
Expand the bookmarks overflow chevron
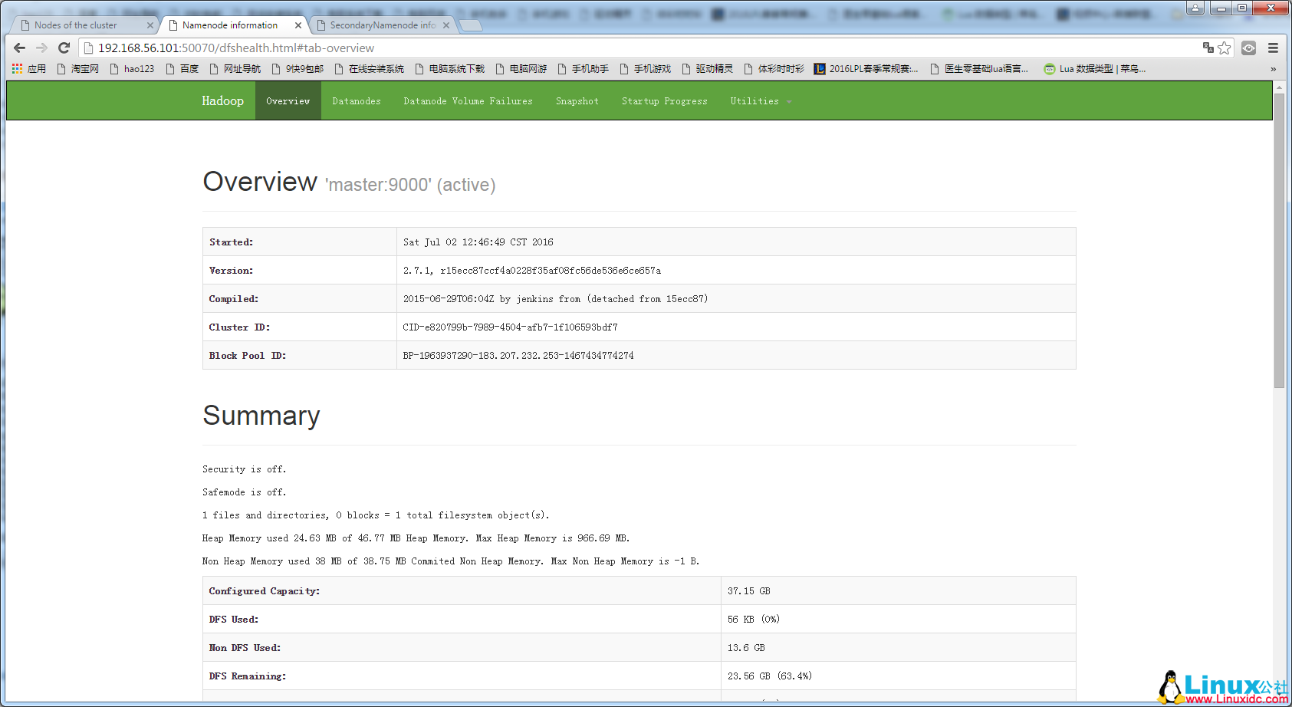click(x=1274, y=68)
